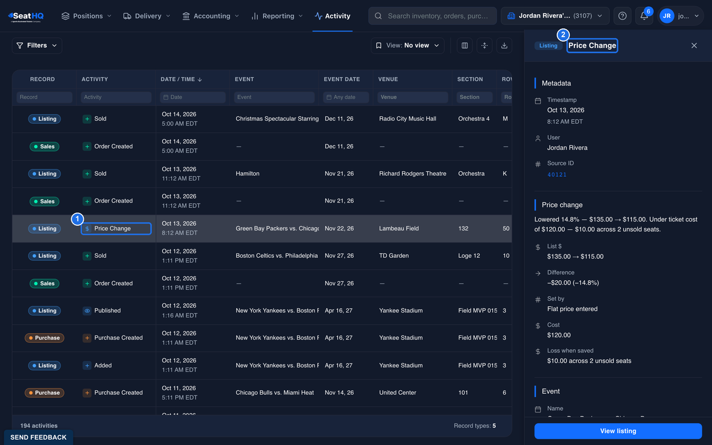Click the TD Garden venue cell
This screenshot has width=712, height=445.
click(394, 256)
